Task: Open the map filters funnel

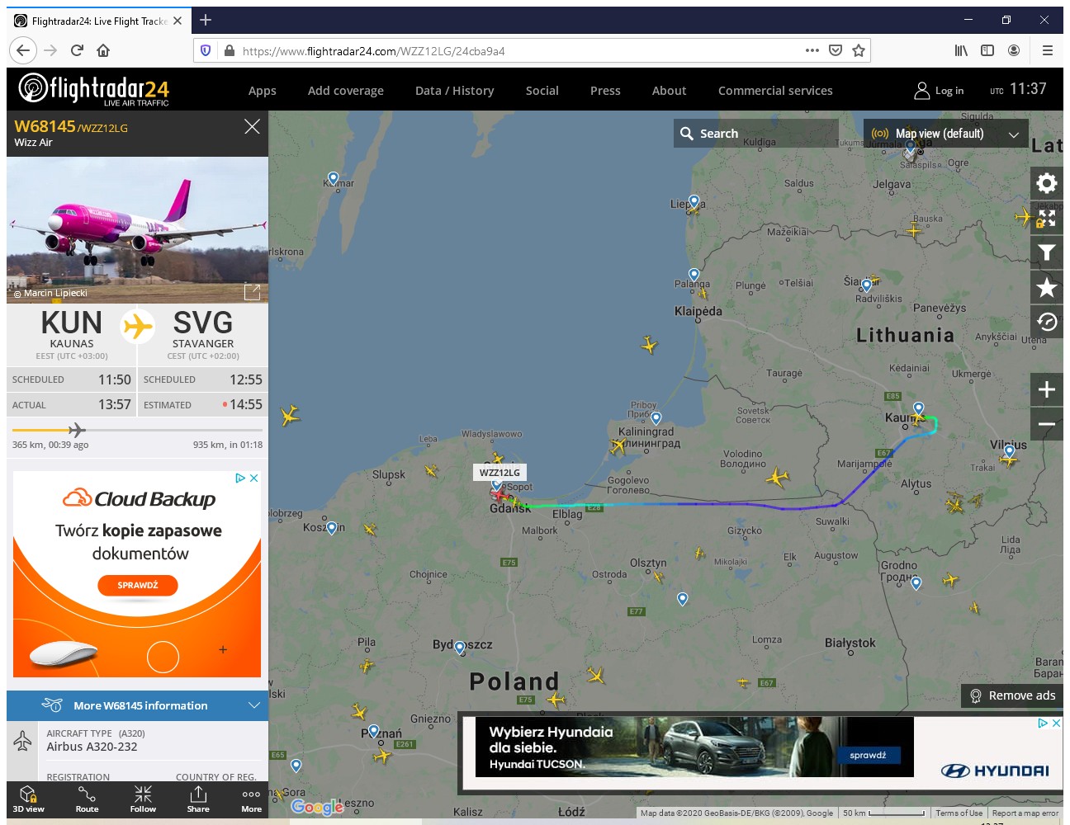Action: pos(1047,252)
